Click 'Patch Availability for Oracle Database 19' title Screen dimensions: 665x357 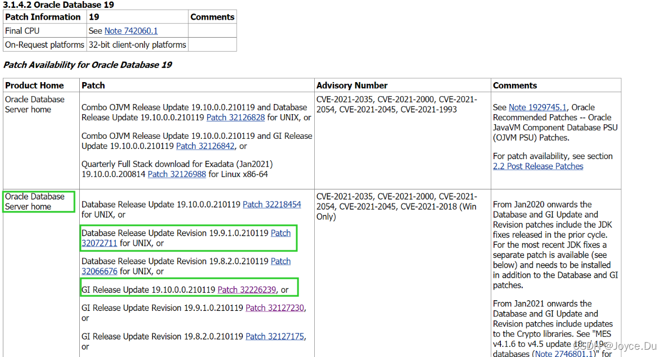pos(87,65)
